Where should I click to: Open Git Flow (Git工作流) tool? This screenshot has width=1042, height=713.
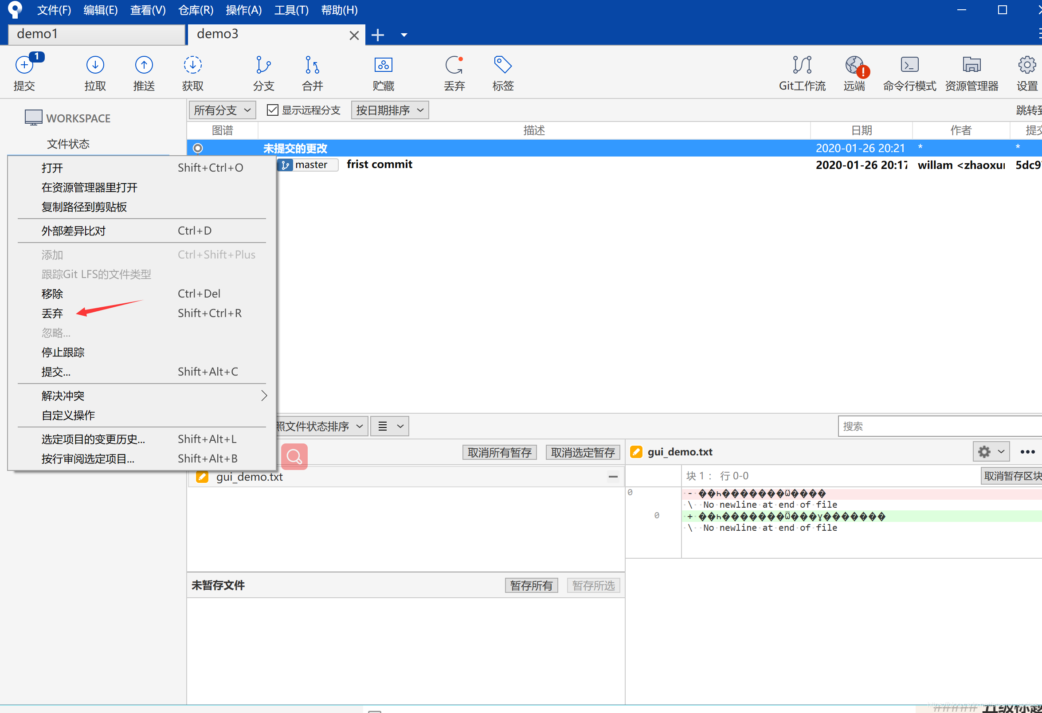(x=802, y=66)
